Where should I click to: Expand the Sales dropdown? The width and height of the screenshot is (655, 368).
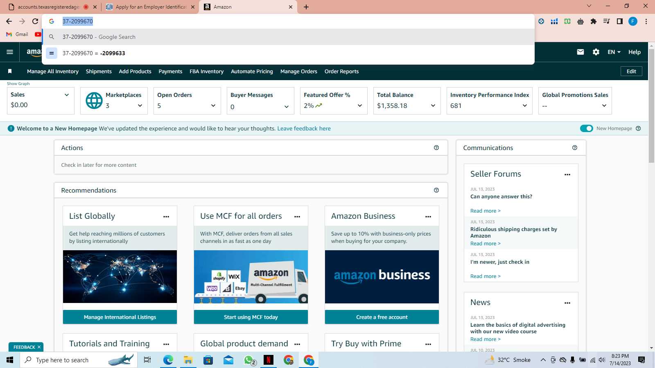pyautogui.click(x=67, y=95)
